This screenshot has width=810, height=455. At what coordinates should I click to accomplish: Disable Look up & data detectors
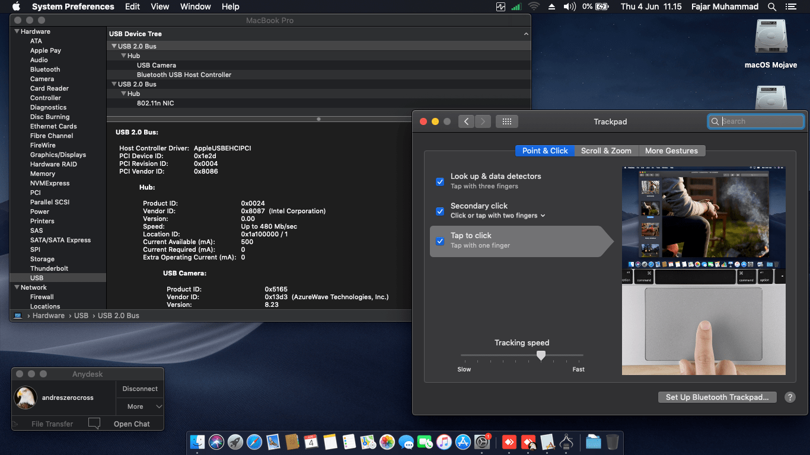(x=440, y=181)
